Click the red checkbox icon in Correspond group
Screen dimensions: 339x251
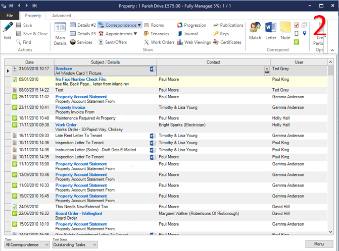tap(297, 25)
